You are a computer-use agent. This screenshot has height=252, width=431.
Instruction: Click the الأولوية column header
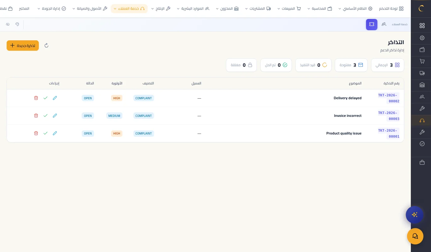[x=117, y=83]
